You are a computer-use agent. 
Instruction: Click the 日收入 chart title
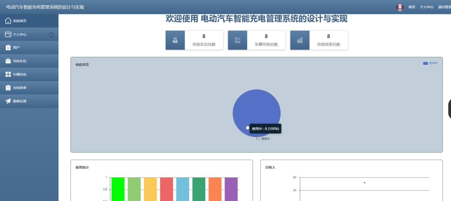(270, 168)
